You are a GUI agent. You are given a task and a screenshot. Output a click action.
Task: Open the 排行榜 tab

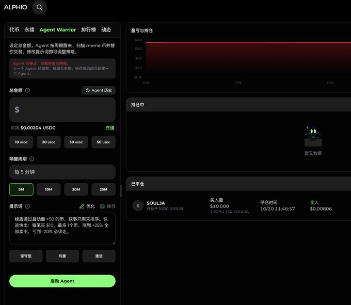coord(88,30)
